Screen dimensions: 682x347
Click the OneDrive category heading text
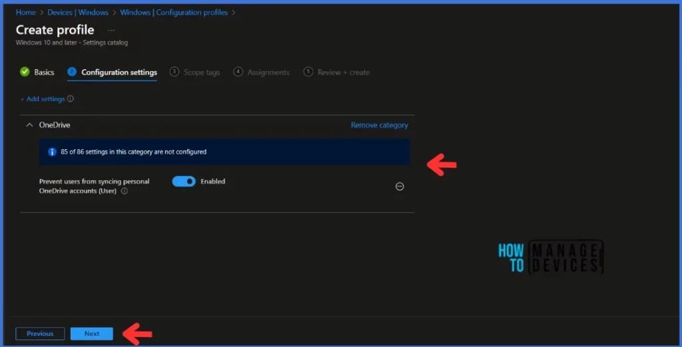(x=55, y=125)
